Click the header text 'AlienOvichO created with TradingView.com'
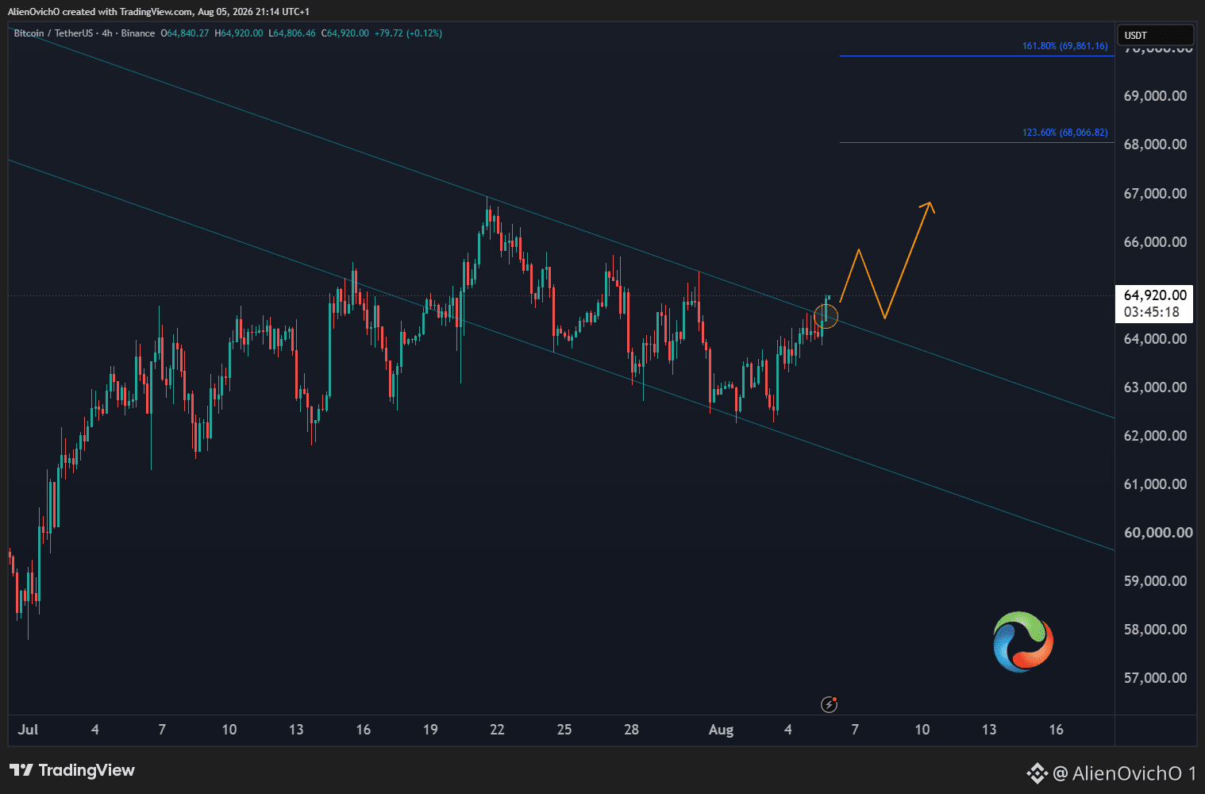This screenshot has width=1205, height=794. pos(100,12)
